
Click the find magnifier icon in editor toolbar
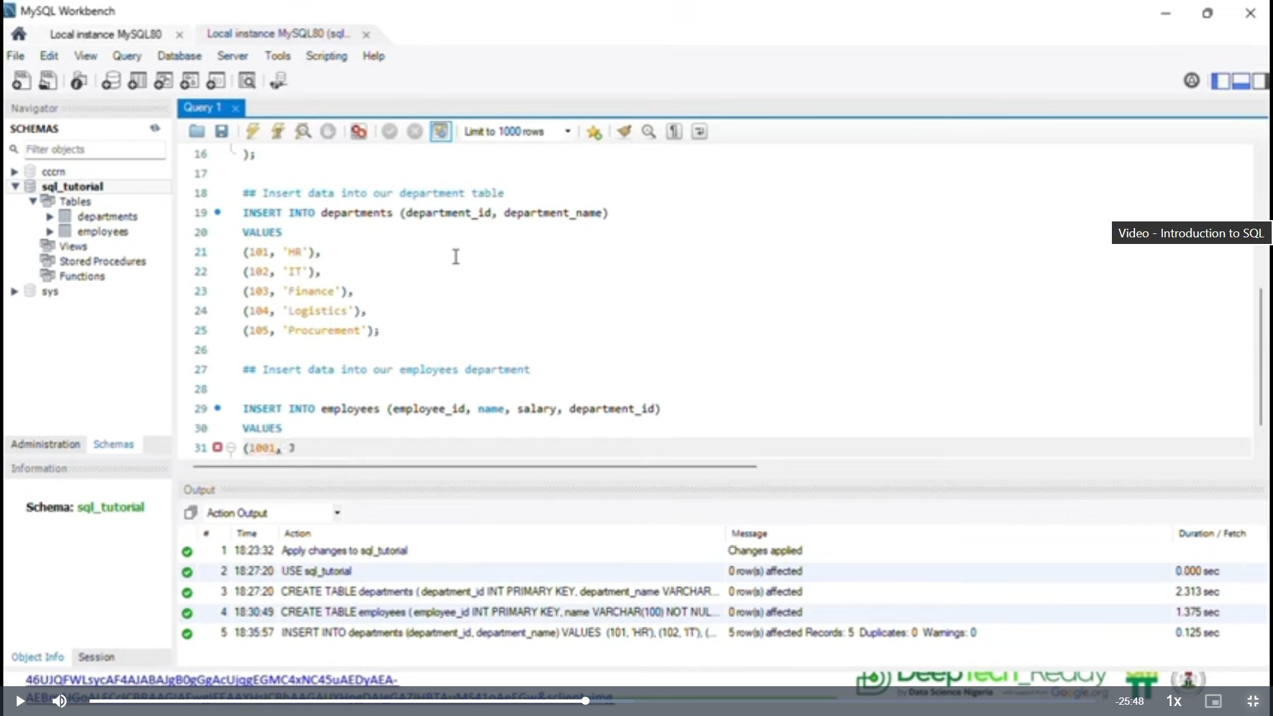coord(648,131)
